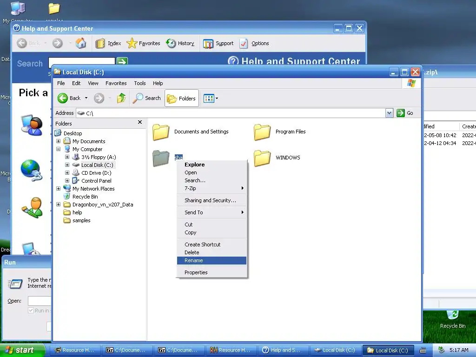Click the Home icon in Help and Support Center

coord(81,43)
